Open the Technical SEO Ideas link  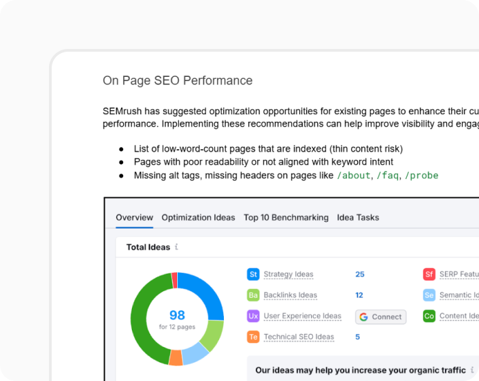299,337
